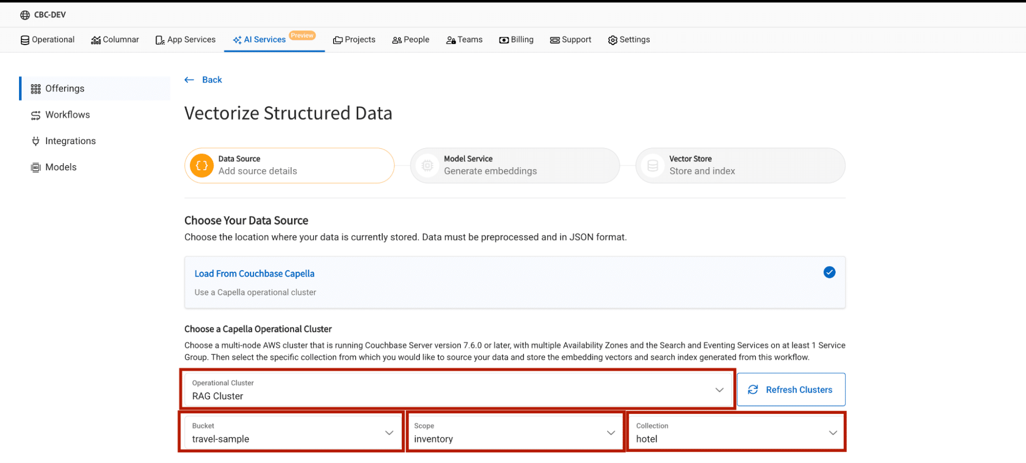
Task: Select Integrations in the sidebar
Action: point(95,141)
